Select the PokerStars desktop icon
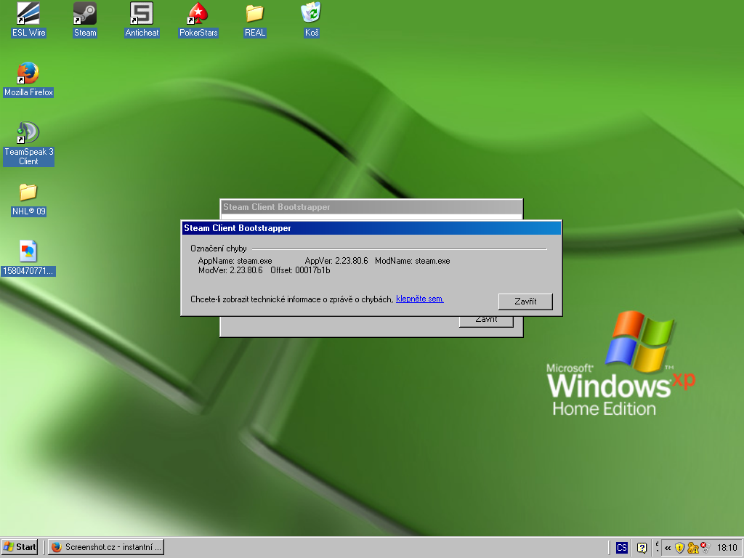744x558 pixels. (x=198, y=14)
